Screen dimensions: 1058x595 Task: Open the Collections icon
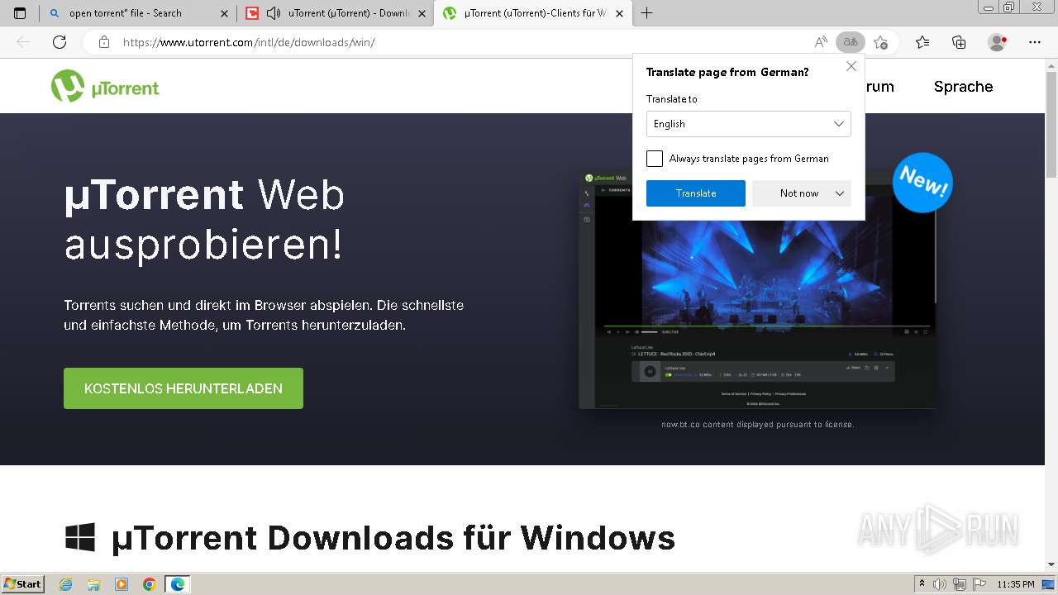point(959,42)
